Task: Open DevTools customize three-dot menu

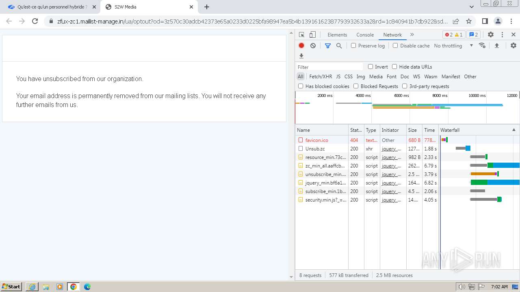Action: pos(502,35)
